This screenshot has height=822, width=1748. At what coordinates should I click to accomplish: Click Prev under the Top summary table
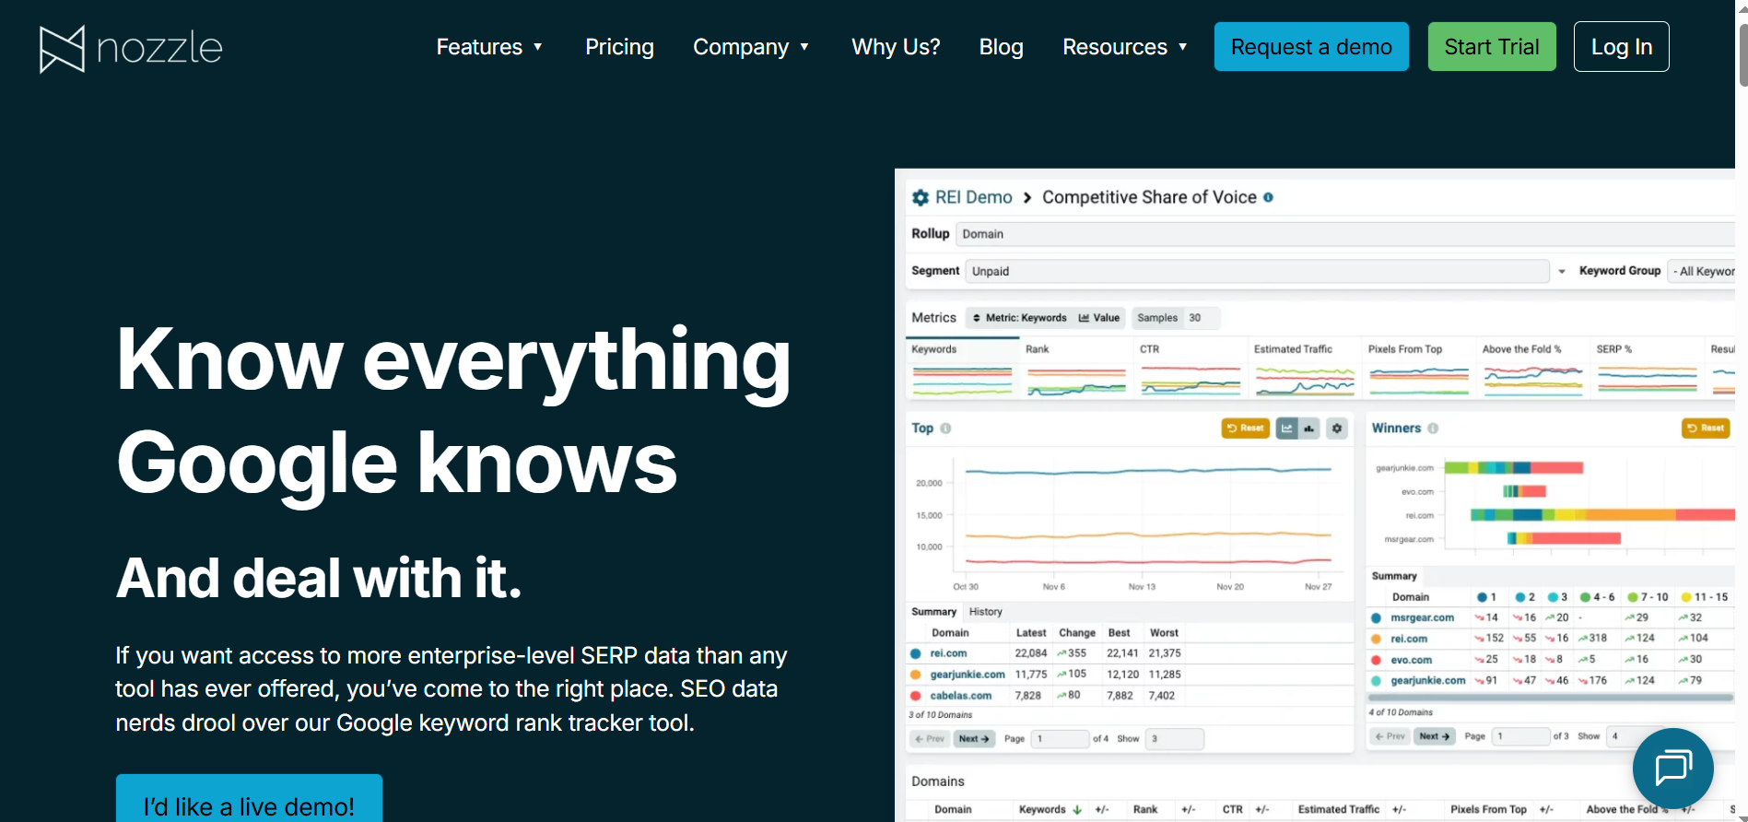(x=930, y=739)
